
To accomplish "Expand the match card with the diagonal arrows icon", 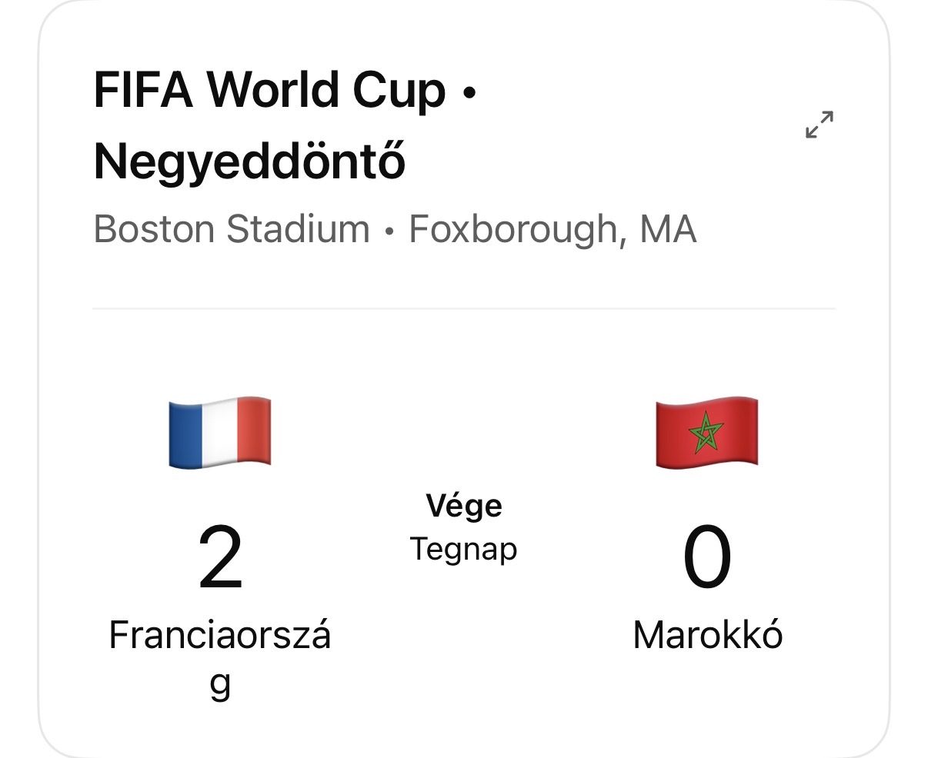I will pos(820,125).
